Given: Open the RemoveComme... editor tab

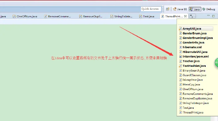Looking at the screenshot, I should (x=58, y=16).
